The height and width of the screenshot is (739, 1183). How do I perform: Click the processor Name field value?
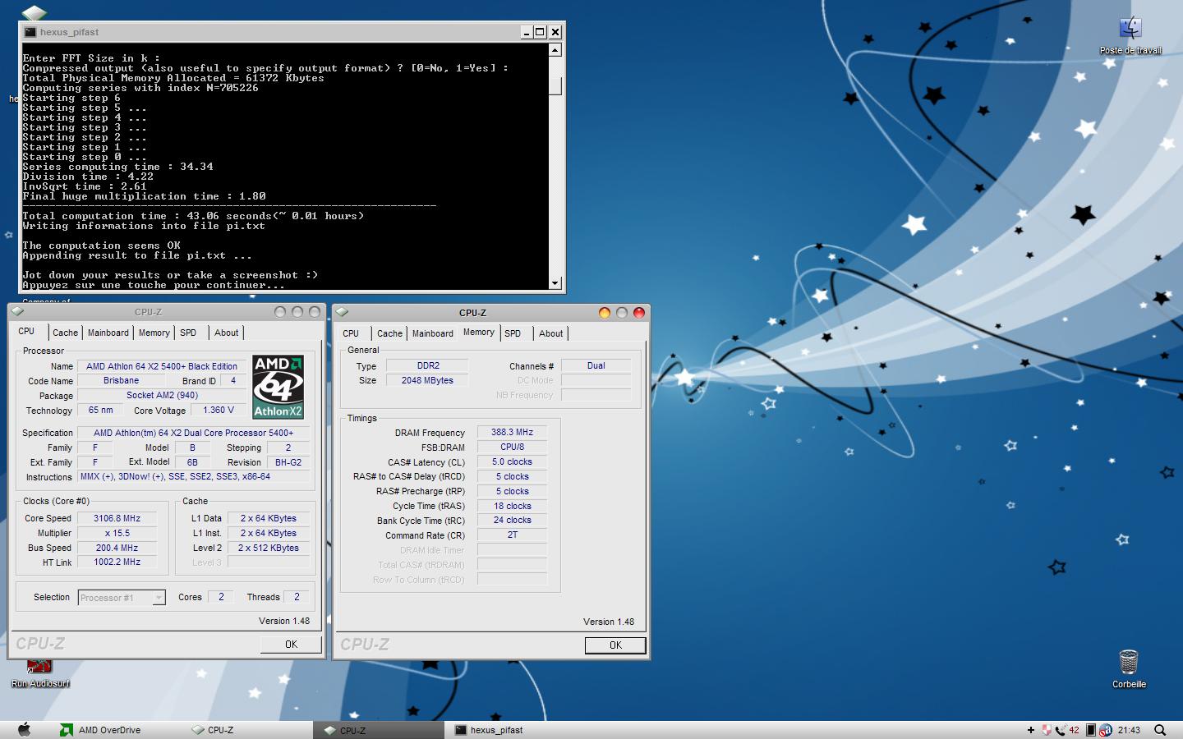[x=162, y=366]
